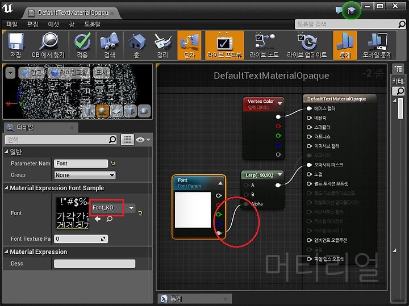This screenshot has height=306, width=409.
Task: Open the 애셋 (Asset) menu
Action: click(53, 24)
